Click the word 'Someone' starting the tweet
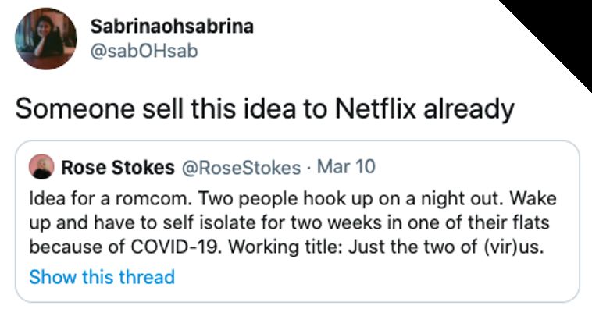This screenshot has width=592, height=309. (75, 108)
